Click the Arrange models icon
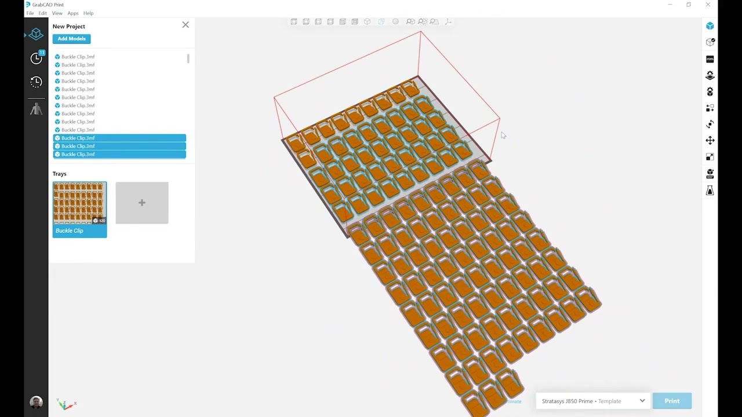The width and height of the screenshot is (742, 417). pos(710,108)
